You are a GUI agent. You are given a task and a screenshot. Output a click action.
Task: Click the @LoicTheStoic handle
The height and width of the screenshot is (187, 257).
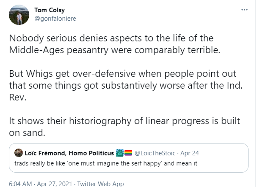155,153
